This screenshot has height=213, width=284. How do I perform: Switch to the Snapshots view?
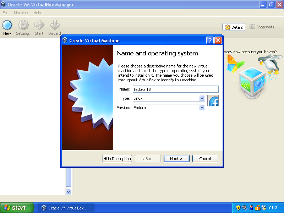coord(262,27)
